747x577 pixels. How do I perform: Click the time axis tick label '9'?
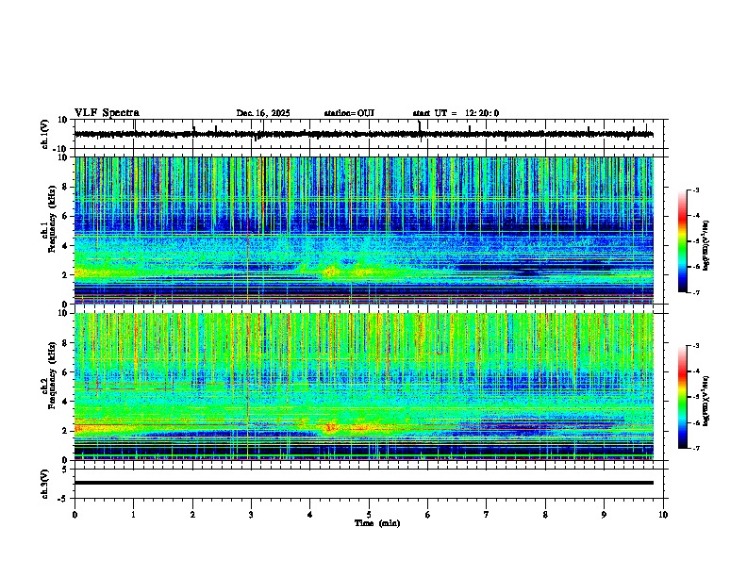(x=604, y=515)
